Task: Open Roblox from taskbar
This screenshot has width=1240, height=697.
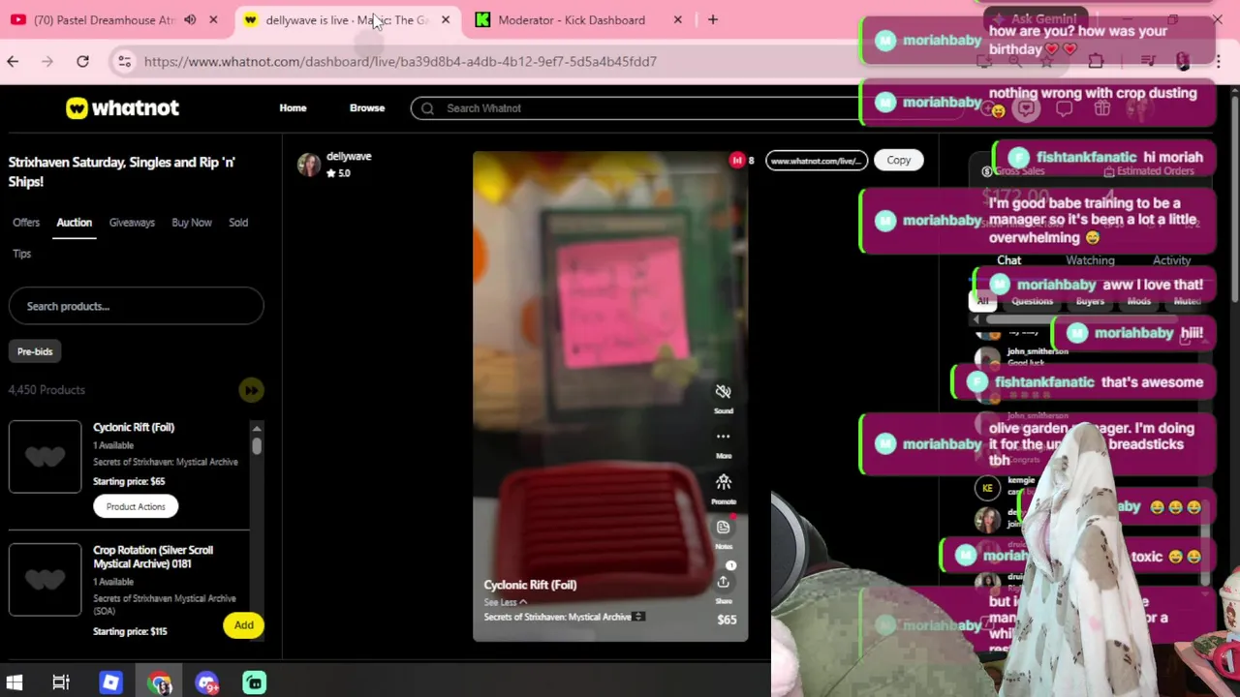Action: [110, 682]
